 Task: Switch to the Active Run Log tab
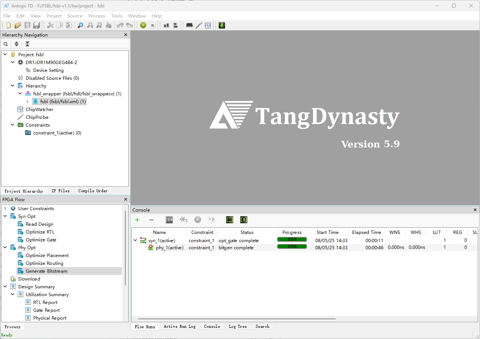pyautogui.click(x=180, y=326)
